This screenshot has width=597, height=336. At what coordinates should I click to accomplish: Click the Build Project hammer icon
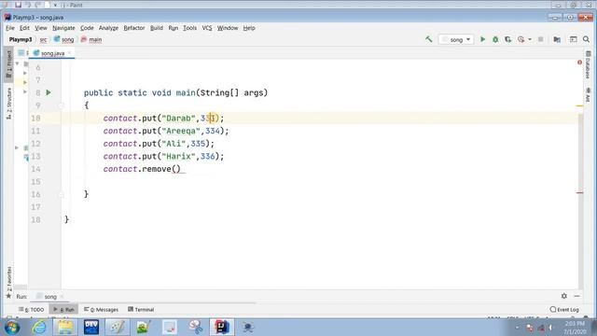[429, 39]
